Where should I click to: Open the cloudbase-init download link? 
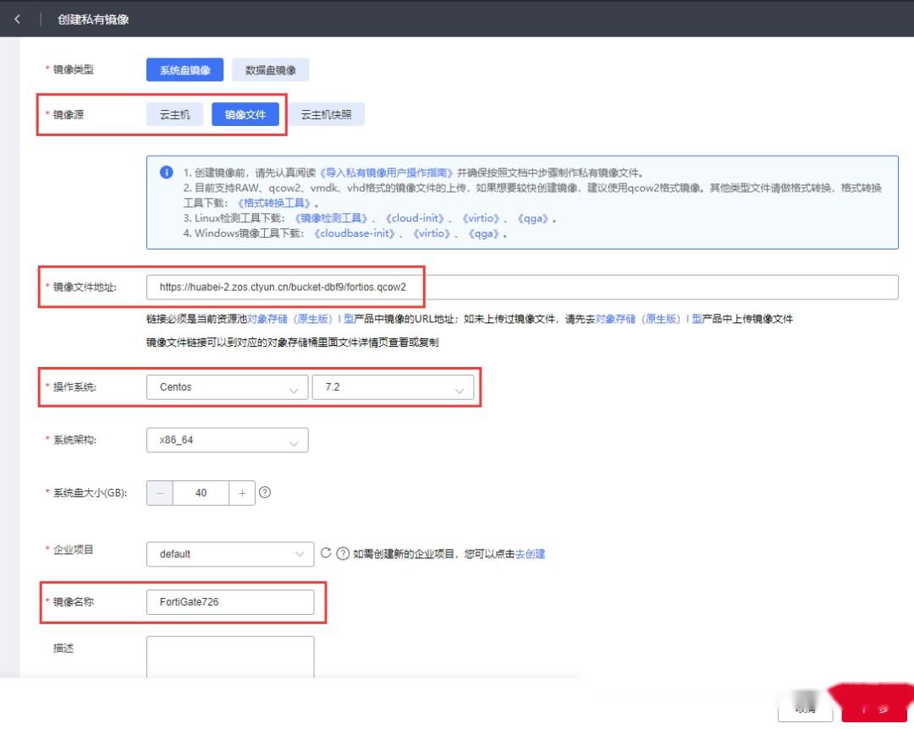point(355,233)
